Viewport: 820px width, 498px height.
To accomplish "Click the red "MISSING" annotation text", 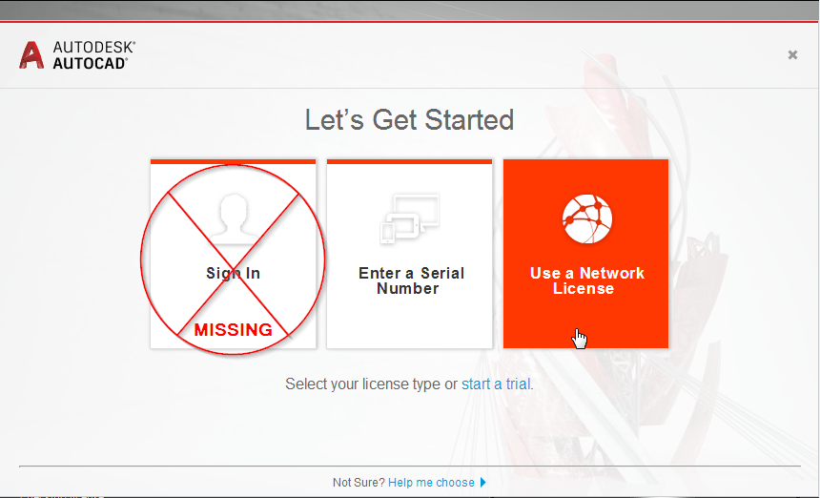I will pos(234,329).
